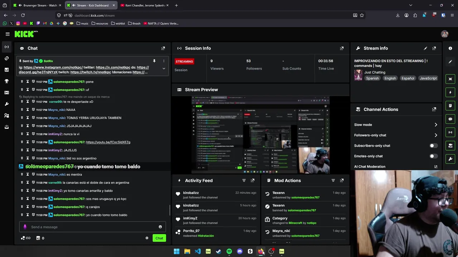The image size is (458, 257).
Task: Open Visual Studio Code from taskbar
Action: tap(198, 251)
